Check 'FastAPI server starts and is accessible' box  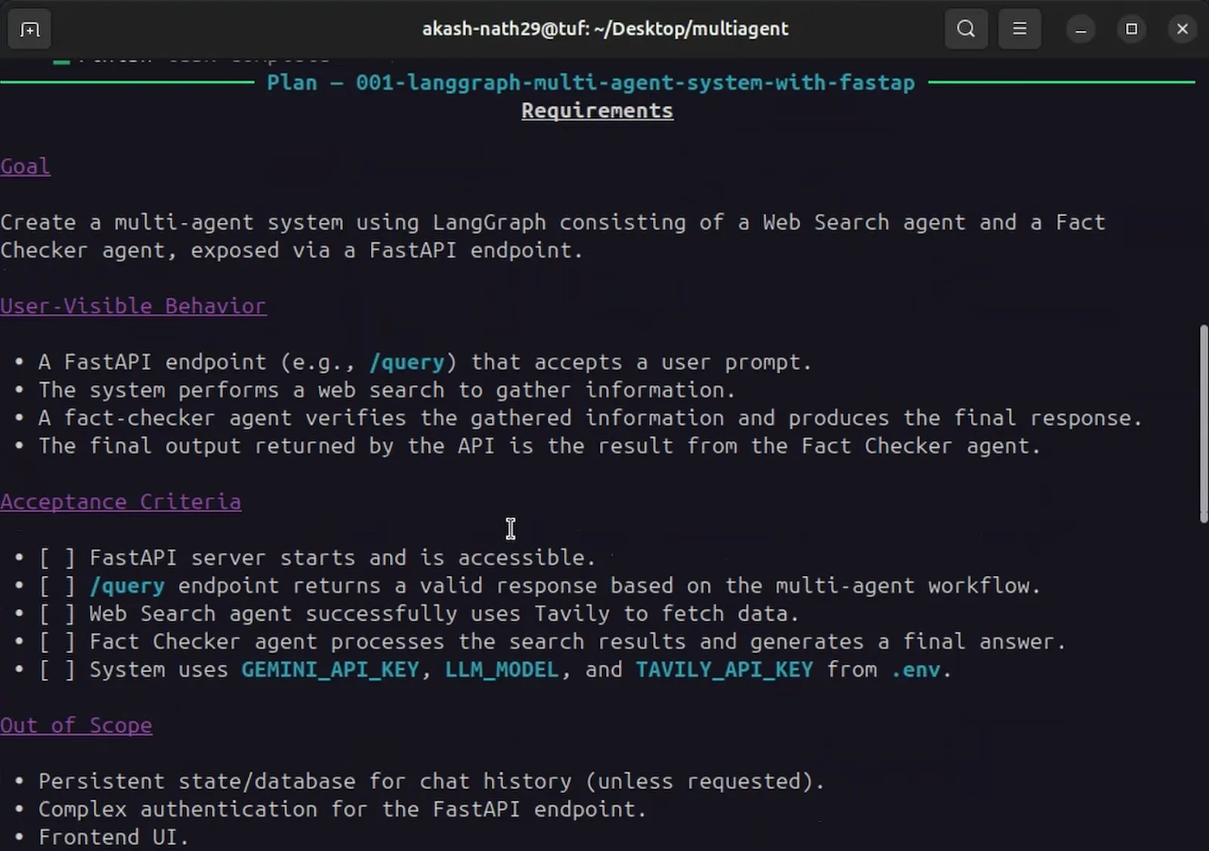[57, 558]
